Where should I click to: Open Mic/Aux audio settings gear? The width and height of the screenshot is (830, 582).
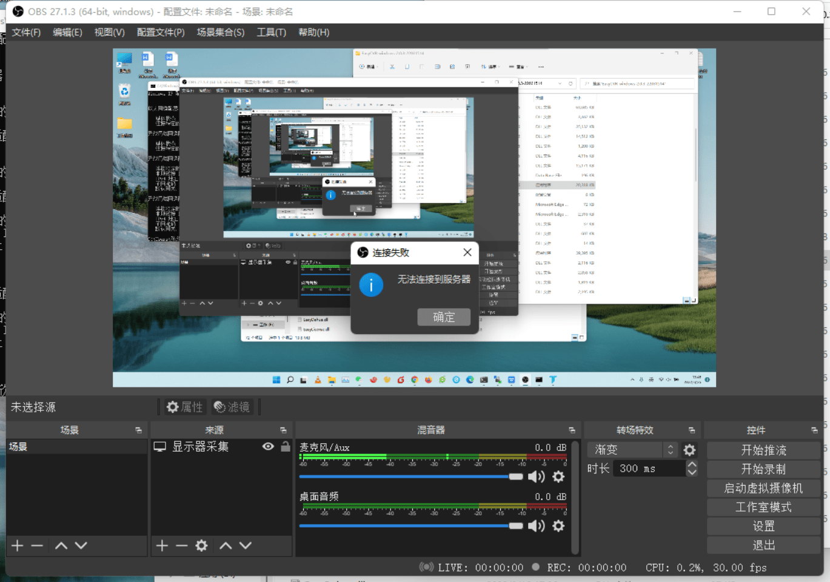[558, 477]
